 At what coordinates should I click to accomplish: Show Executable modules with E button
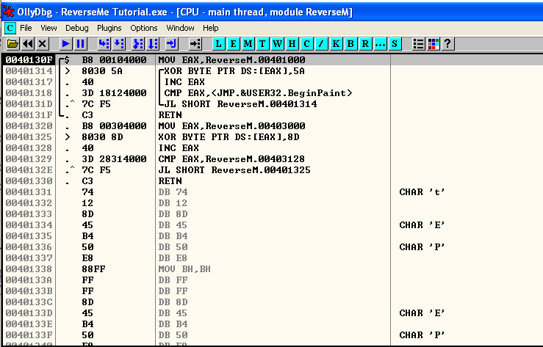click(233, 44)
